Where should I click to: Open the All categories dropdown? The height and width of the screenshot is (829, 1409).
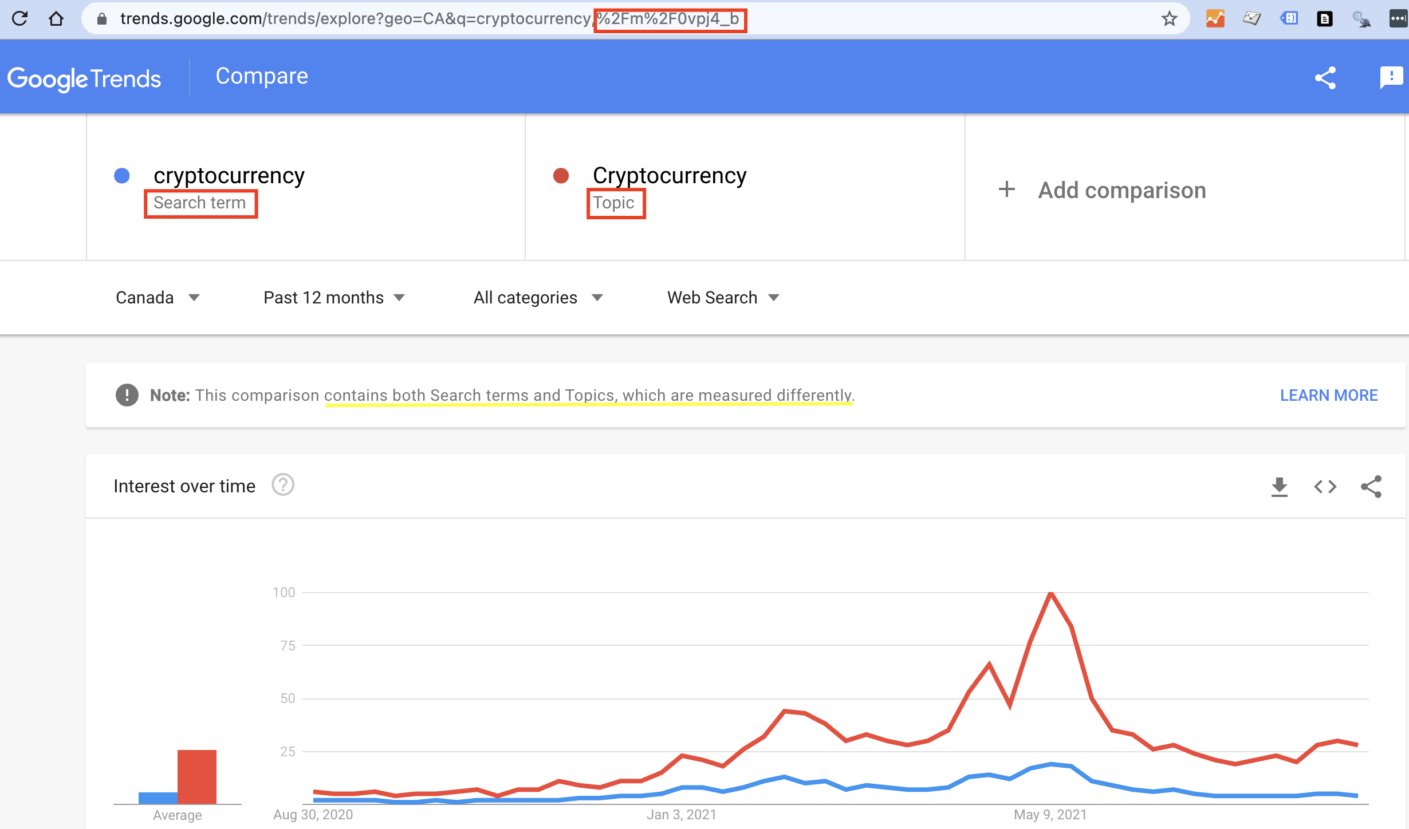(x=538, y=298)
